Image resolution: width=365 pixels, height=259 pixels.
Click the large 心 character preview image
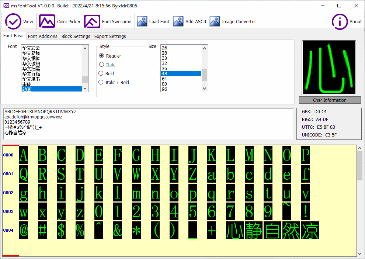[x=329, y=67]
